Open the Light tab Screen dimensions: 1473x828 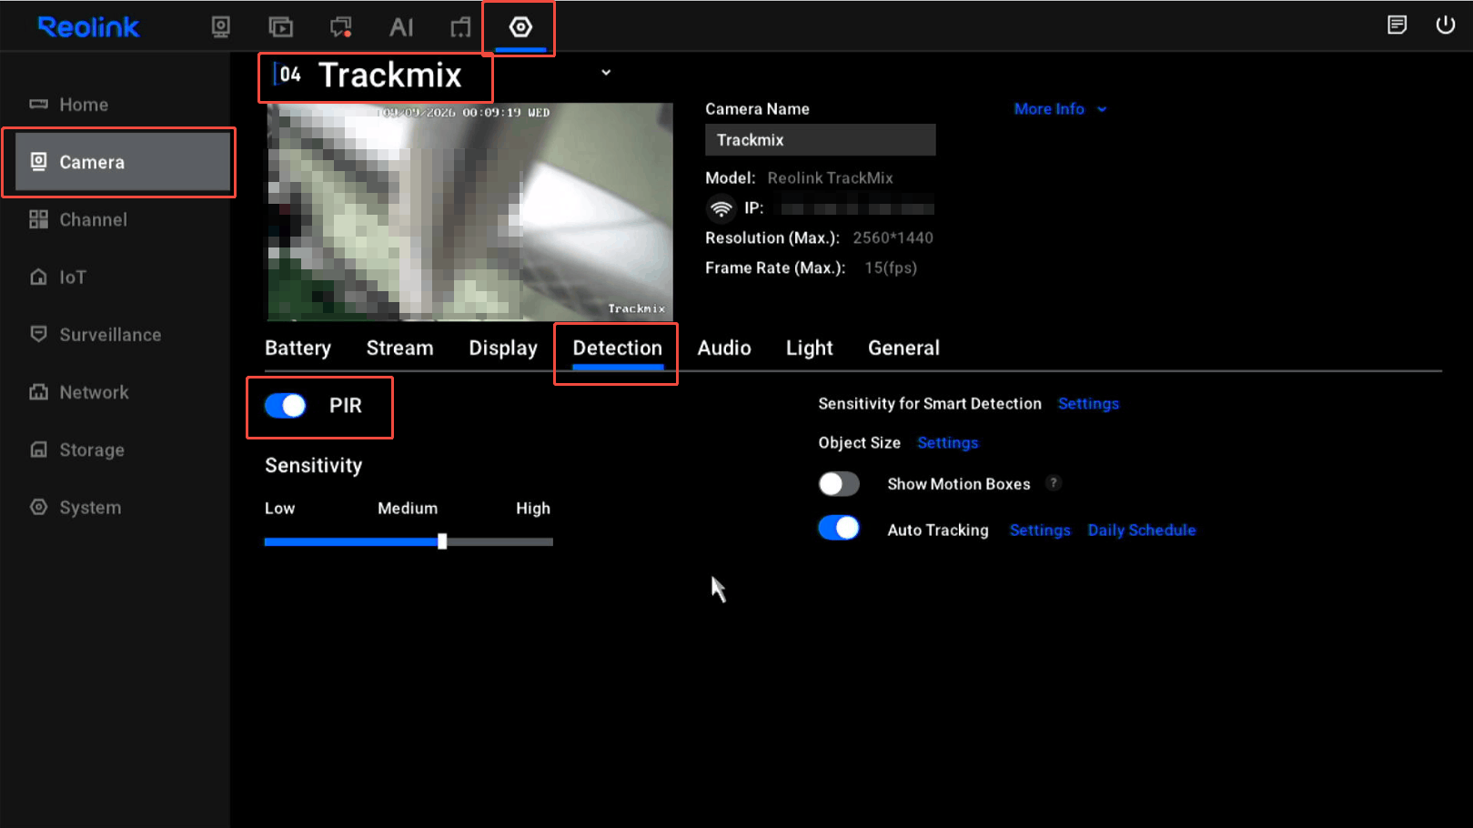(810, 348)
